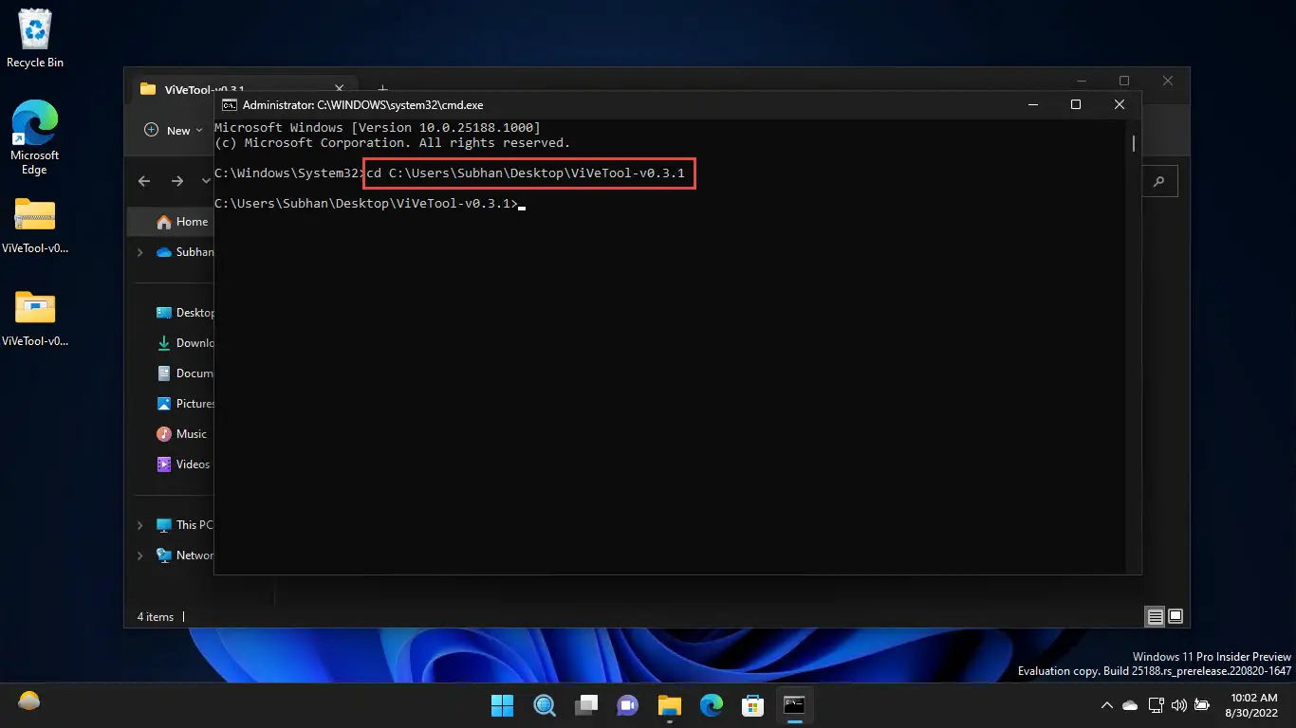This screenshot has height=728, width=1296.
Task: Open Downloads in the Explorer sidebar
Action: [185, 343]
